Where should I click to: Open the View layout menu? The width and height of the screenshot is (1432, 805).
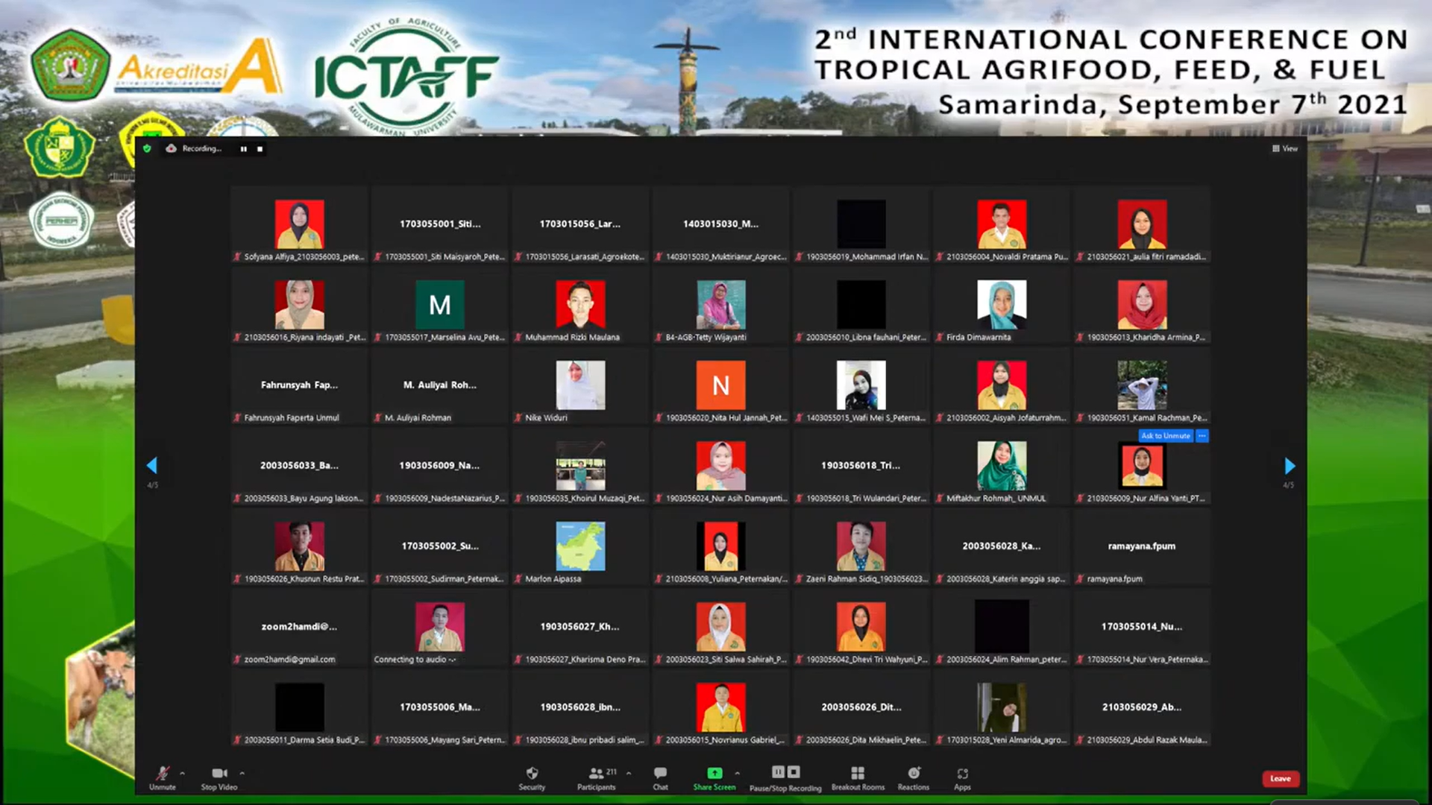point(1285,148)
